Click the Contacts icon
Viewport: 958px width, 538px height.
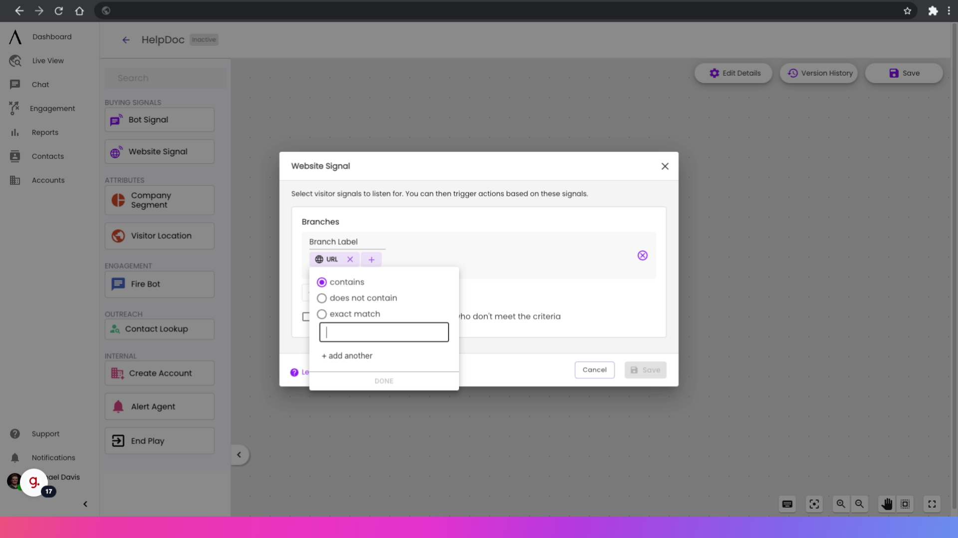[14, 156]
